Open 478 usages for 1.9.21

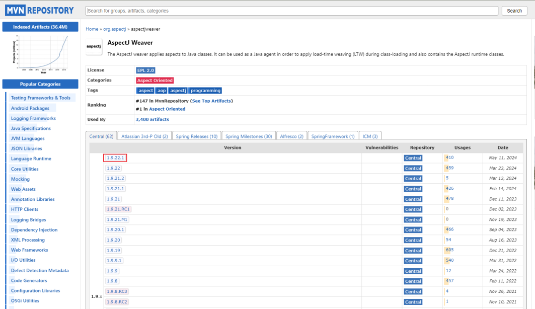pos(450,198)
